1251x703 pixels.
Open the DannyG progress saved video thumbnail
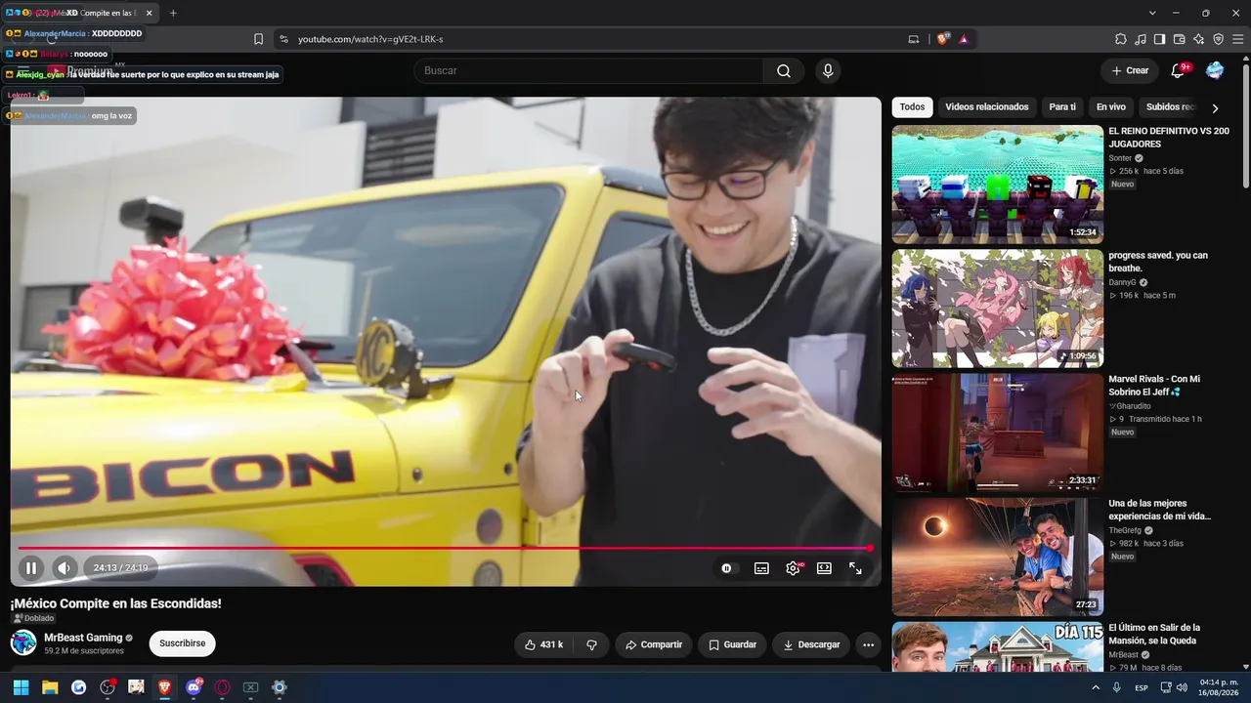(x=998, y=309)
